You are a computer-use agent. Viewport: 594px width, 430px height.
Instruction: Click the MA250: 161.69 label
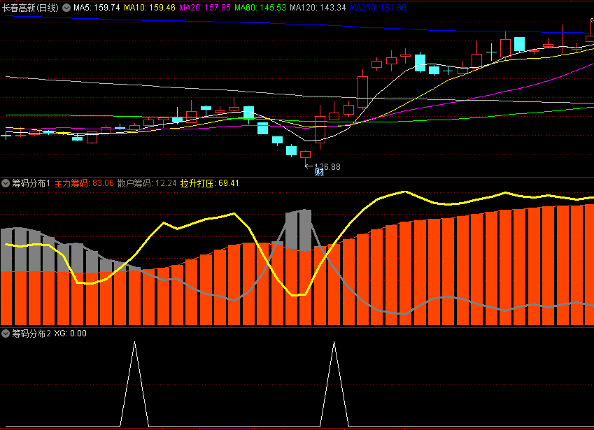pos(378,8)
